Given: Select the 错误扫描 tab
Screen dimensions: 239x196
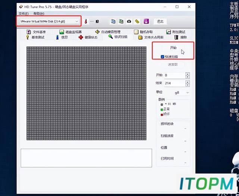Looking at the screenshot, I should coord(118,37).
